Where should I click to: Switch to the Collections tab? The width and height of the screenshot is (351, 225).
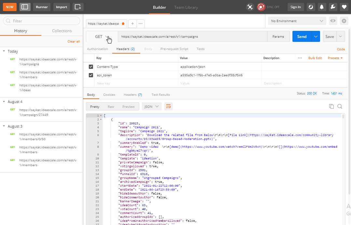(x=62, y=31)
